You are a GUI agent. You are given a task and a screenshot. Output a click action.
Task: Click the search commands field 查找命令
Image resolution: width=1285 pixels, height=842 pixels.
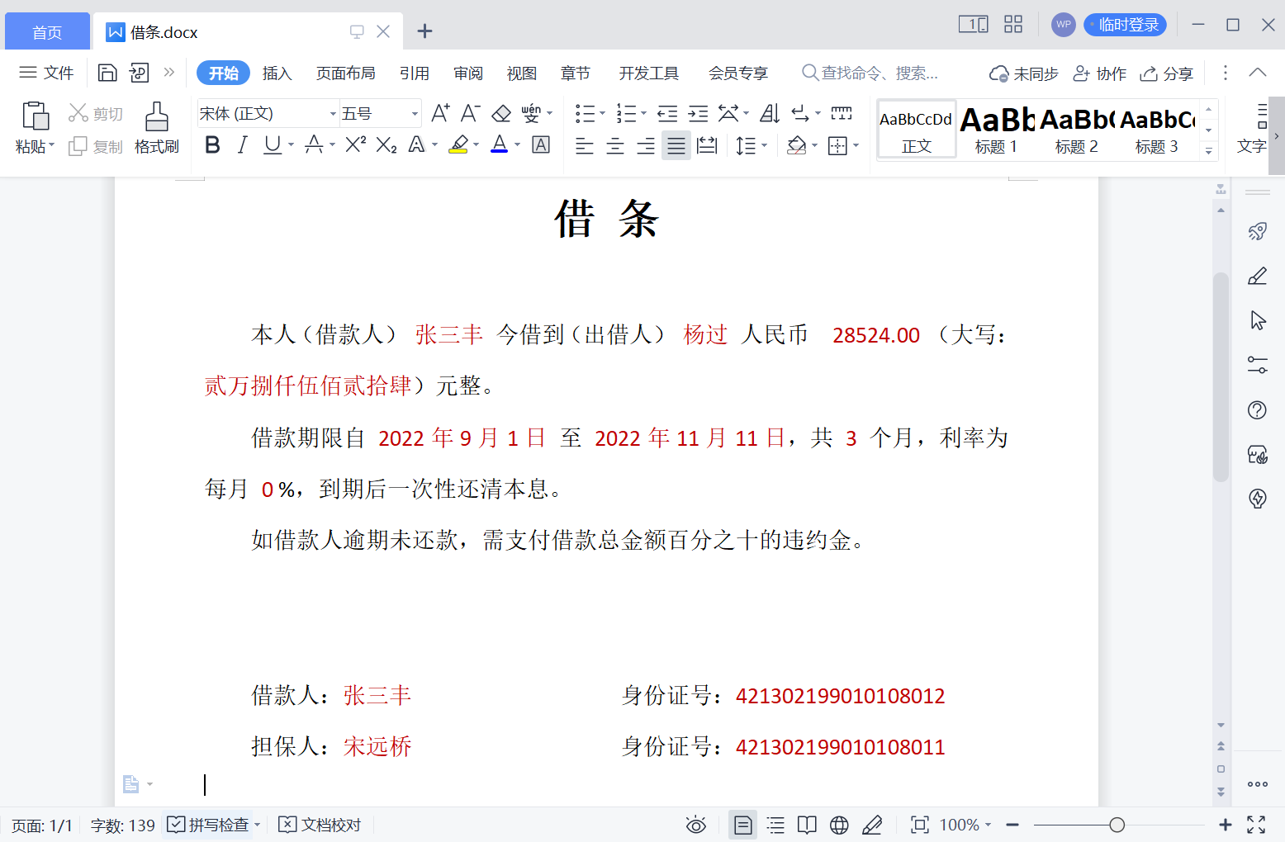tap(879, 73)
